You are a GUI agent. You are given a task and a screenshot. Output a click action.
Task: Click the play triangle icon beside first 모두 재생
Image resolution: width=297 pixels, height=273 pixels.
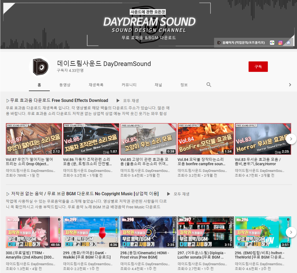click(x=118, y=100)
